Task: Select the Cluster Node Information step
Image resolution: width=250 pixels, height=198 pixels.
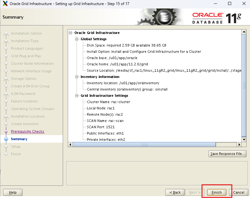Action: tap(32, 63)
